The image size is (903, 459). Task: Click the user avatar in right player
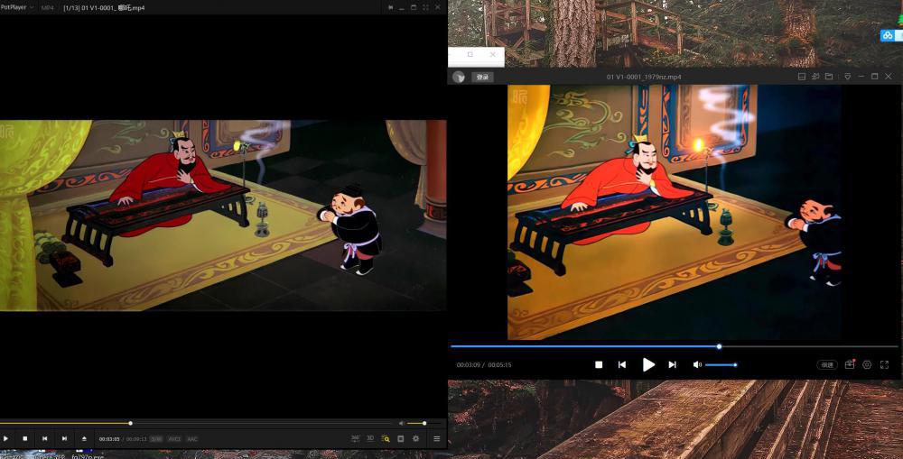pos(459,77)
